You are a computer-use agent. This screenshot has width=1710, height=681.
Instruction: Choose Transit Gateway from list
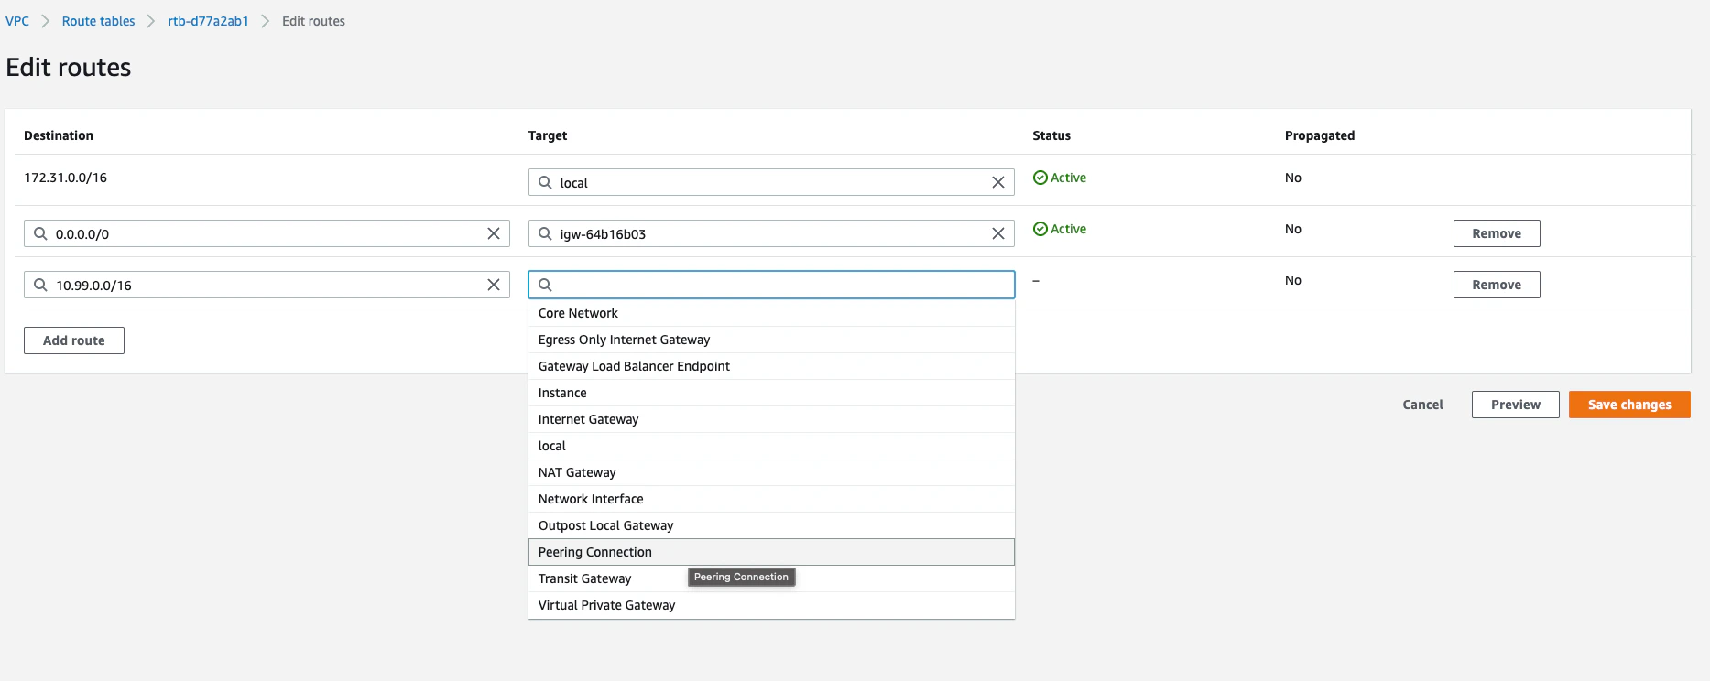click(771, 578)
